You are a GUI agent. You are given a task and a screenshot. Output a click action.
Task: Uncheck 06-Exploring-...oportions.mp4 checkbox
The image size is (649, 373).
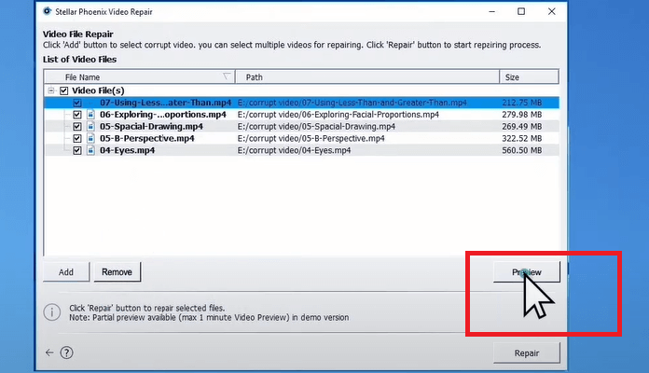point(77,115)
